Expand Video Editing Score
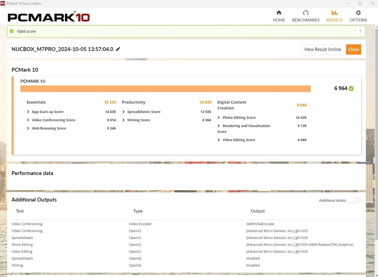Screen dimensions: 378x277 (x=219, y=140)
